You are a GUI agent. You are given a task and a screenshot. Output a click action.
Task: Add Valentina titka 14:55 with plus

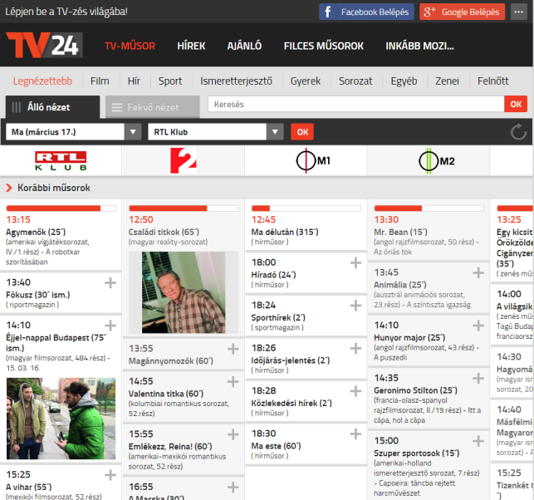click(233, 381)
